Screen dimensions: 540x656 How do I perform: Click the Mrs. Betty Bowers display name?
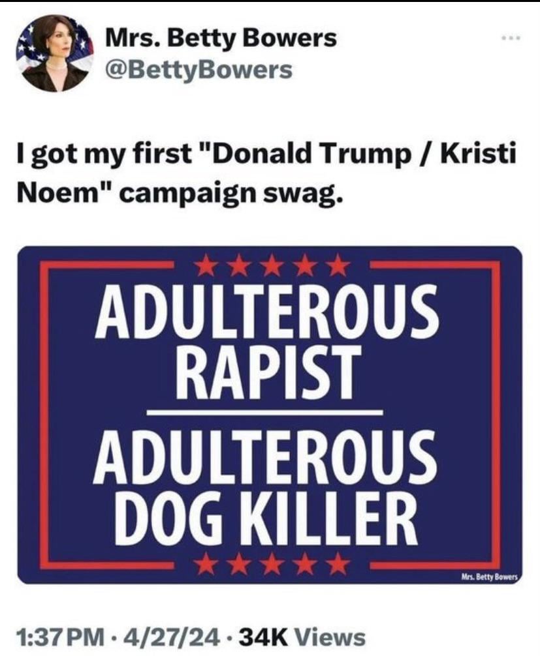click(221, 38)
